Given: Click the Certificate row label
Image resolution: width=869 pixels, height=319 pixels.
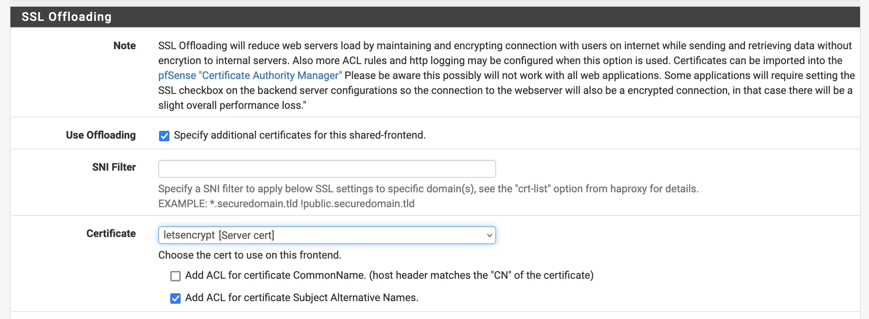Looking at the screenshot, I should (111, 234).
